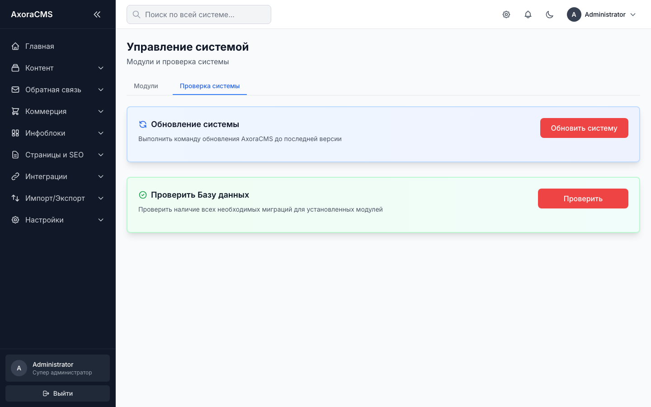Expand the Обратная связь submenu chevron
Screen dimensions: 651x407
(x=101, y=90)
